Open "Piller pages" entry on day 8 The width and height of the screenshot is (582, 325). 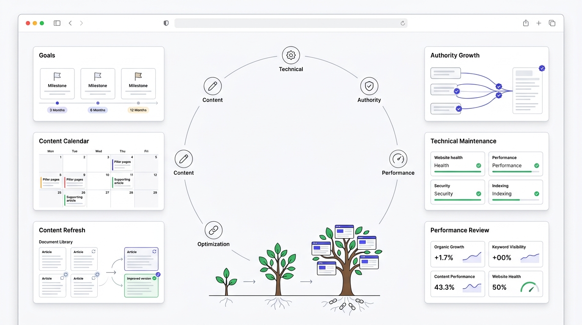tap(51, 182)
